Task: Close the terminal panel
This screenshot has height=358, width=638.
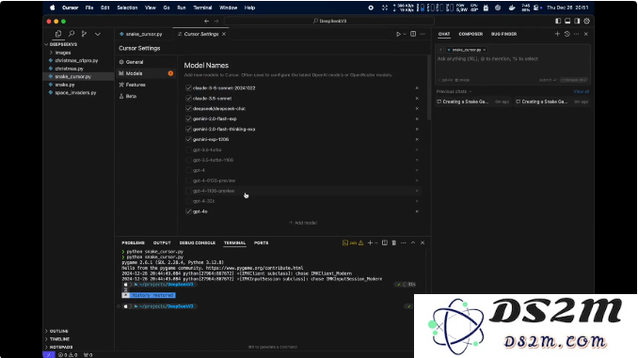Action: pos(423,243)
